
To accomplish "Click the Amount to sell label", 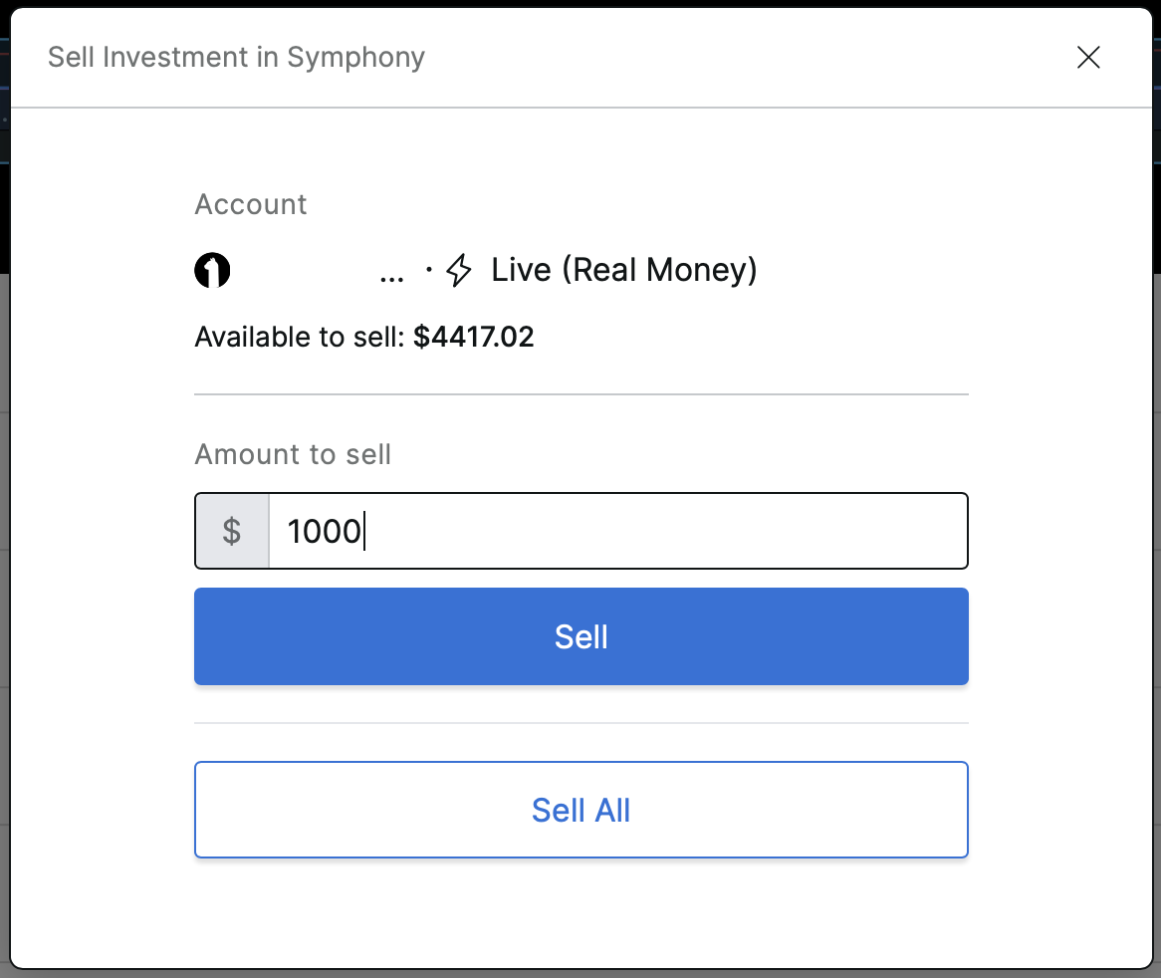I will coord(293,455).
